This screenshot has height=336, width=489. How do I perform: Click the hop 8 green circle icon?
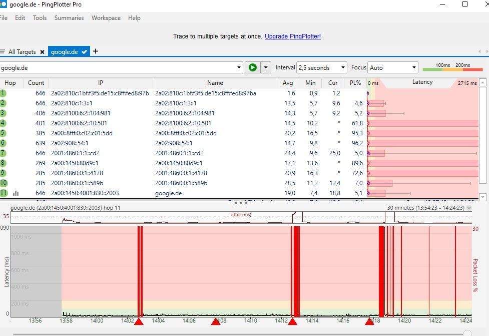3,163
